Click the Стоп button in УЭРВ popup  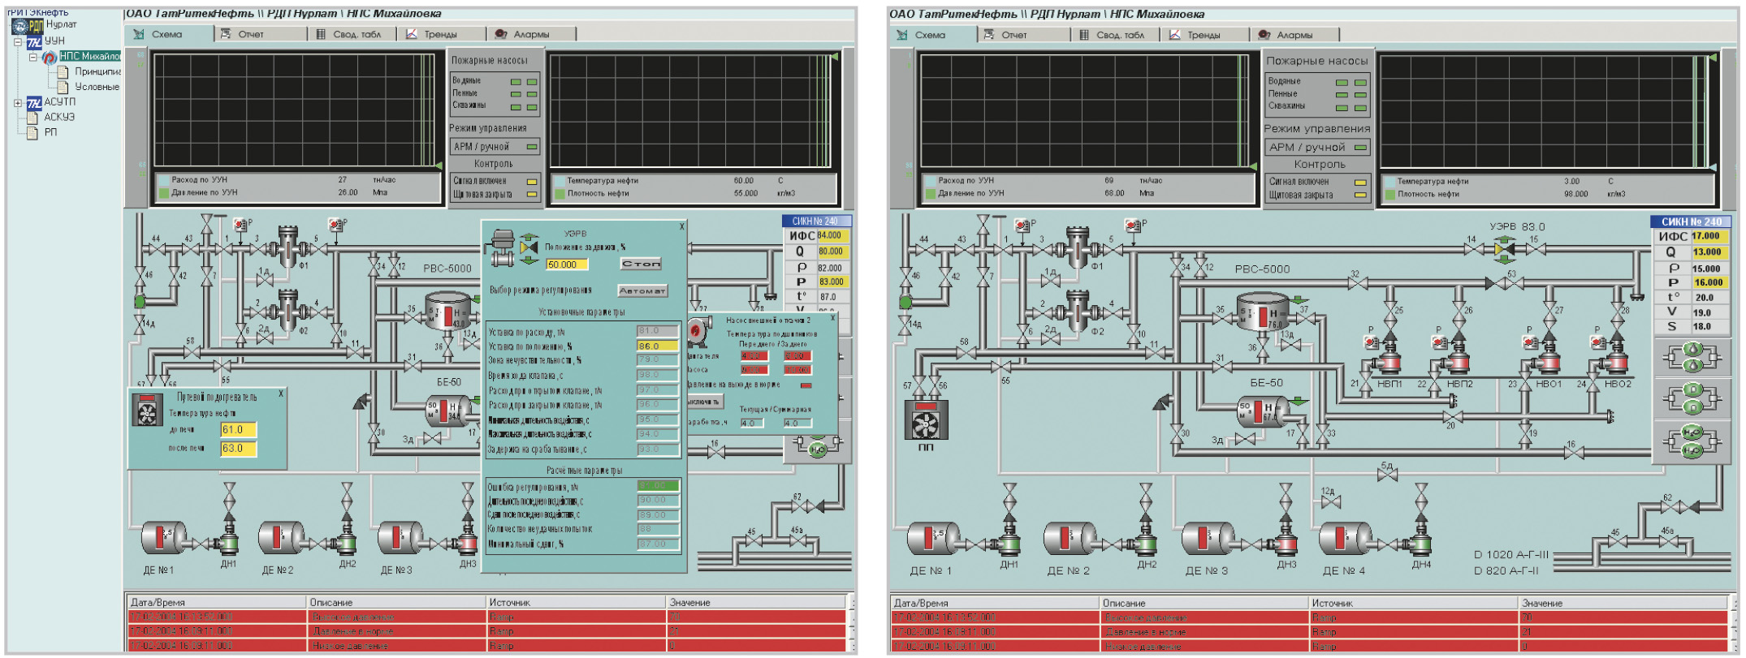point(642,264)
